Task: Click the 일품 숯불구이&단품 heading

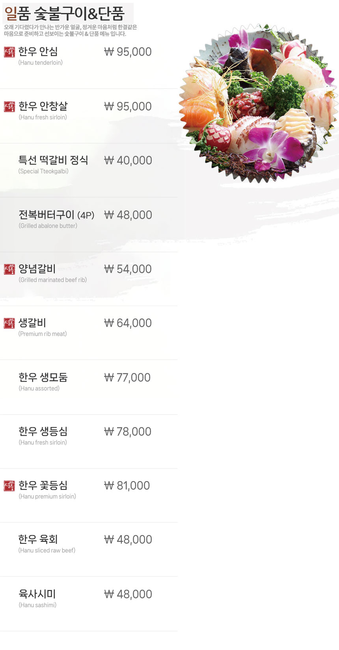Action: tap(65, 14)
